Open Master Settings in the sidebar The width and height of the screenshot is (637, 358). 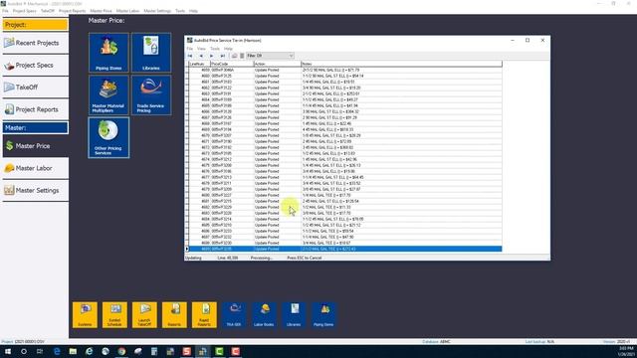[35, 190]
